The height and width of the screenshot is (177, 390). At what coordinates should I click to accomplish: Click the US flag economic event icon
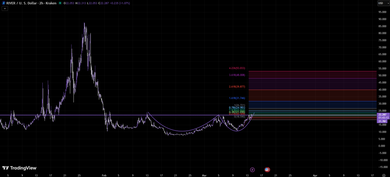(267, 170)
